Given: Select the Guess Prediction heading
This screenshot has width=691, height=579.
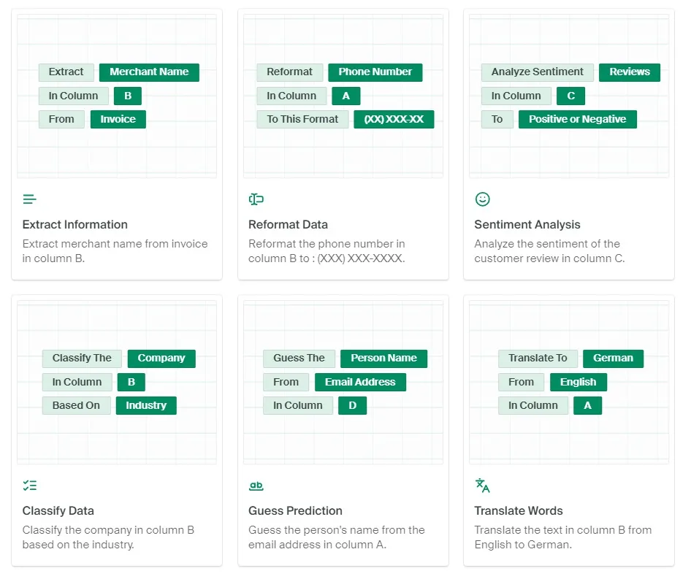Looking at the screenshot, I should tap(295, 510).
